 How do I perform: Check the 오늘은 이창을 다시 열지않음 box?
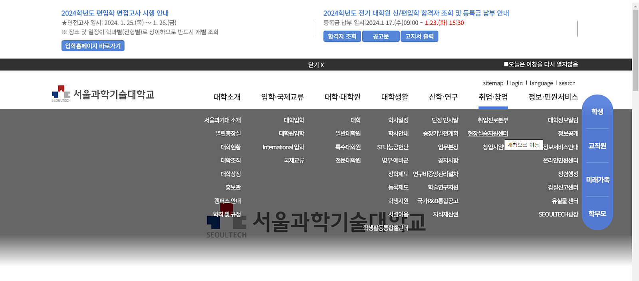click(x=506, y=64)
